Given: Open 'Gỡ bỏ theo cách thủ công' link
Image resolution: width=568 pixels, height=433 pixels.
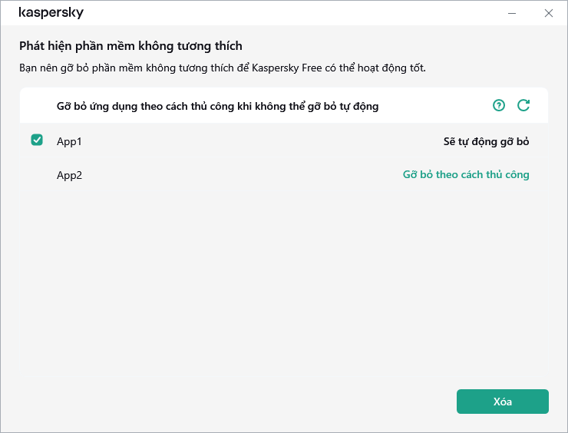Looking at the screenshot, I should 466,174.
